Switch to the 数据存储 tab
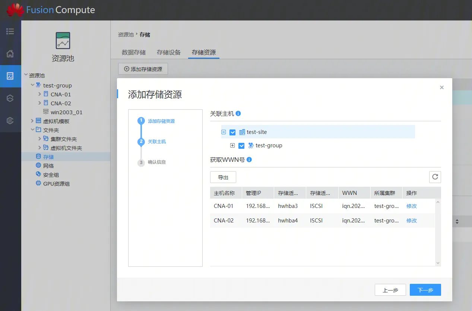 pyautogui.click(x=133, y=52)
